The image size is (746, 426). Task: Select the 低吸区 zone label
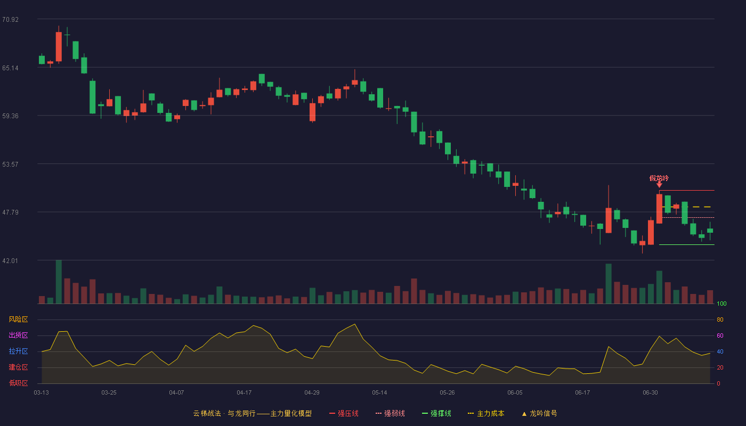[x=18, y=383]
